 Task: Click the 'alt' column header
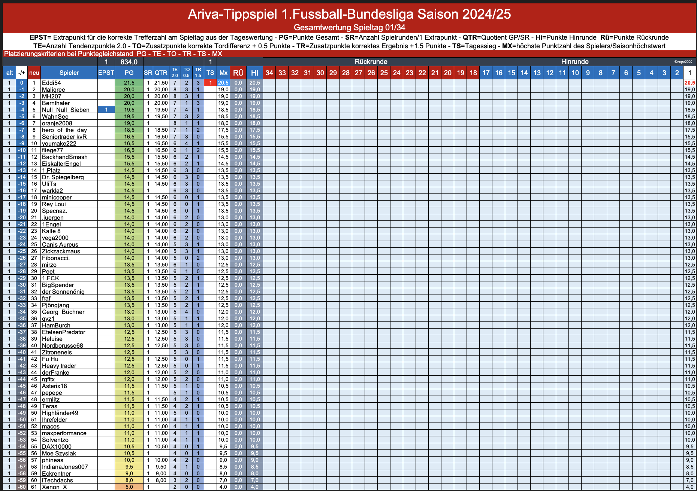(x=9, y=73)
